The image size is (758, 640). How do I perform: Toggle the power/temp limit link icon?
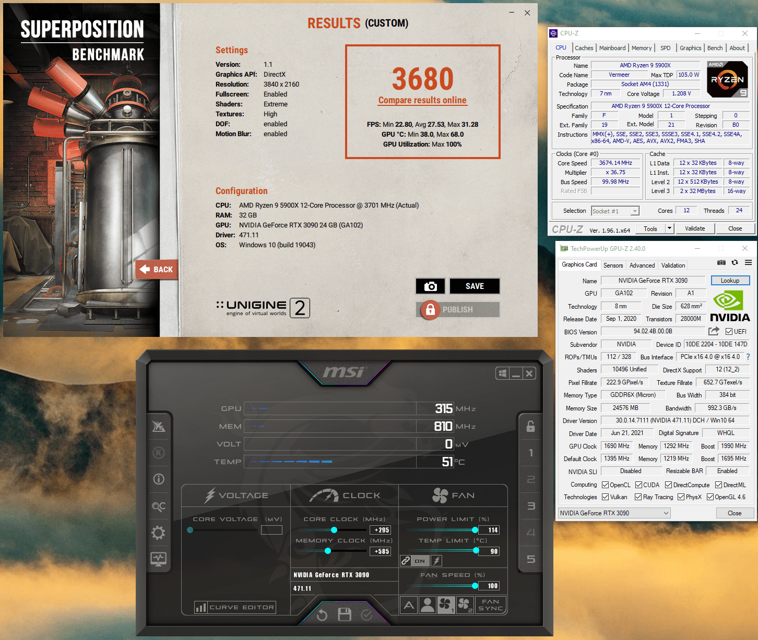click(406, 561)
